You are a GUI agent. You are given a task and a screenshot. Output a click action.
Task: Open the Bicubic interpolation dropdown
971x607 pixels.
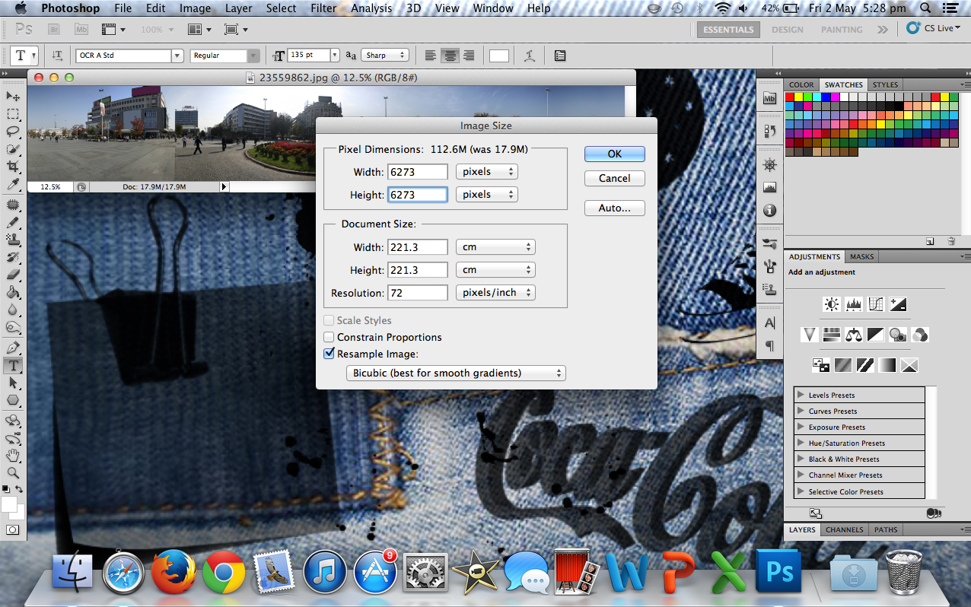click(455, 373)
